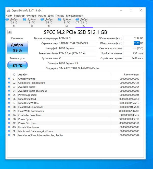This screenshot has width=153, height=169.
Task: Click status dot for Controller Busy Time
Action: pyautogui.click(x=9, y=115)
